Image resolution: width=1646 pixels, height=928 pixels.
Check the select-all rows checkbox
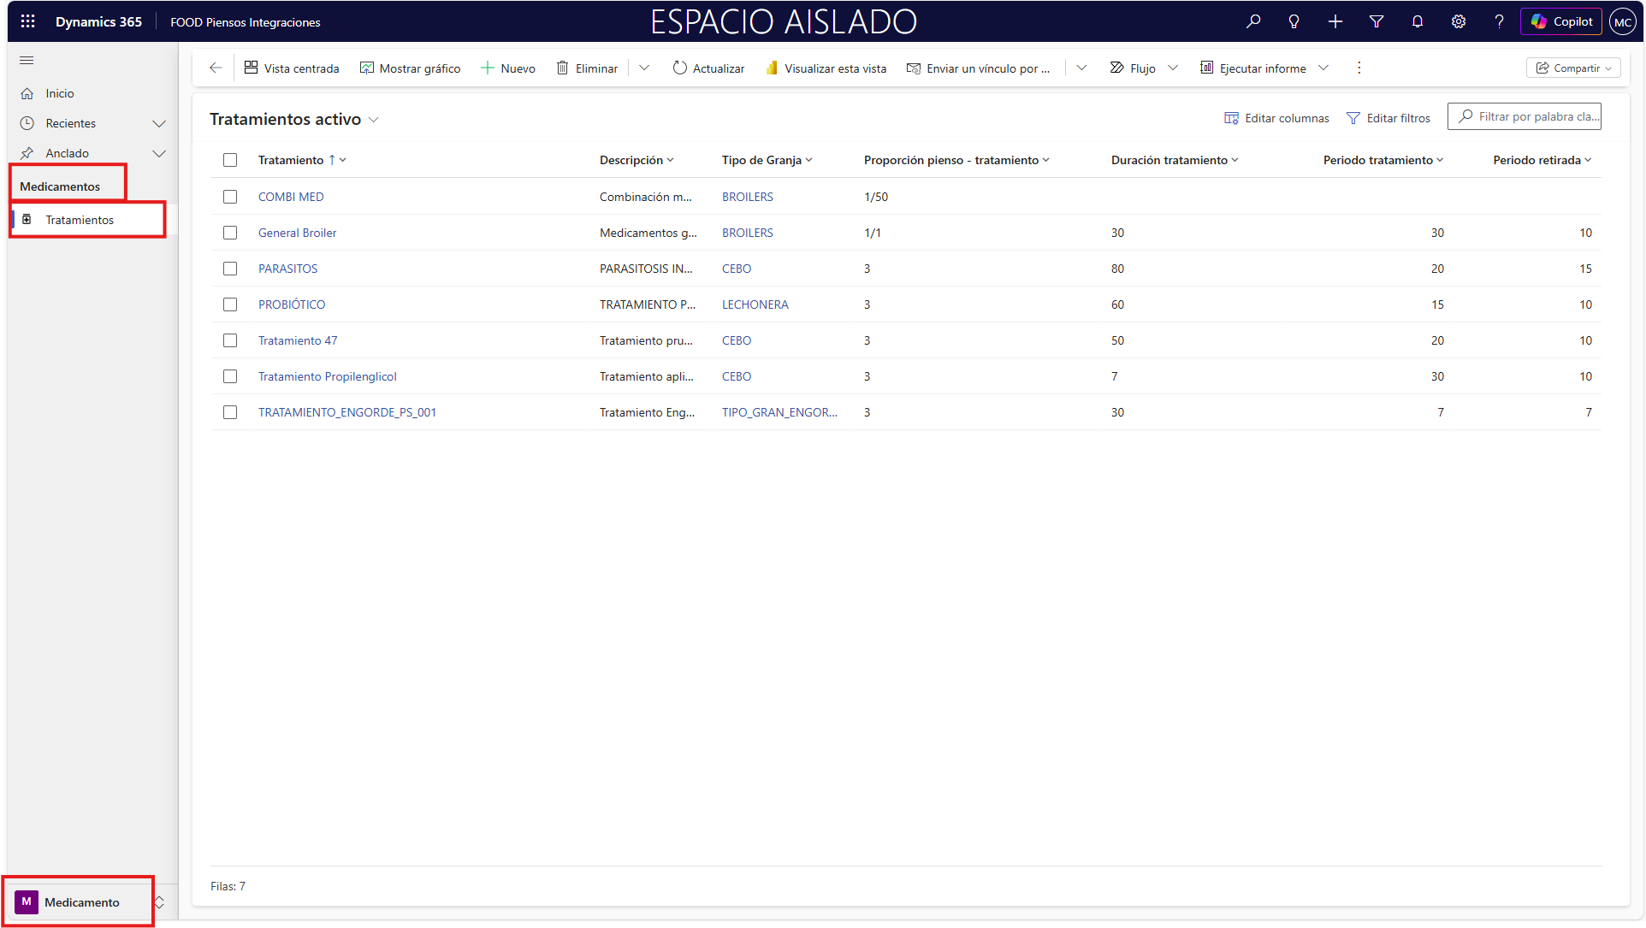click(230, 160)
